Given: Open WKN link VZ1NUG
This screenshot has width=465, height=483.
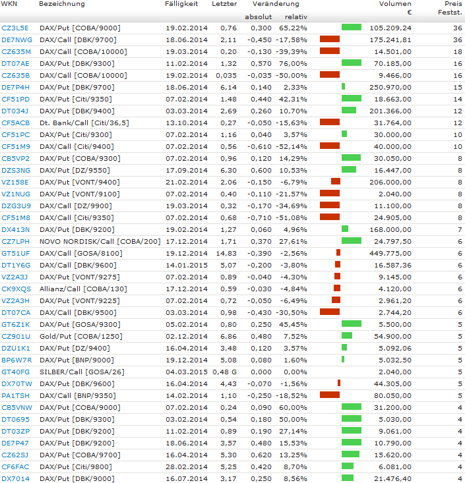Looking at the screenshot, I should click(x=16, y=194).
